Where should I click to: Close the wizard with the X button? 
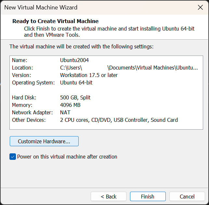coord(200,7)
